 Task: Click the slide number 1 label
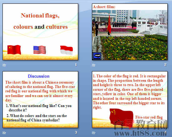[x=76, y=65]
